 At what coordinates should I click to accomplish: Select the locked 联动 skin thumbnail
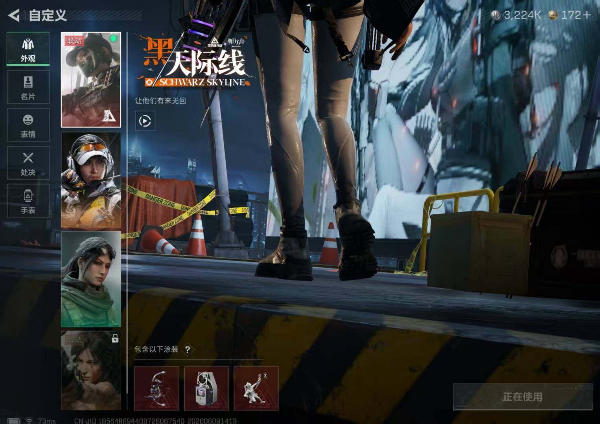tap(91, 371)
